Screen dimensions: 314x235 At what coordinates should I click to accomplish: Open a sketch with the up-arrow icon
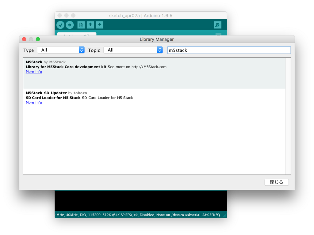[x=90, y=25]
